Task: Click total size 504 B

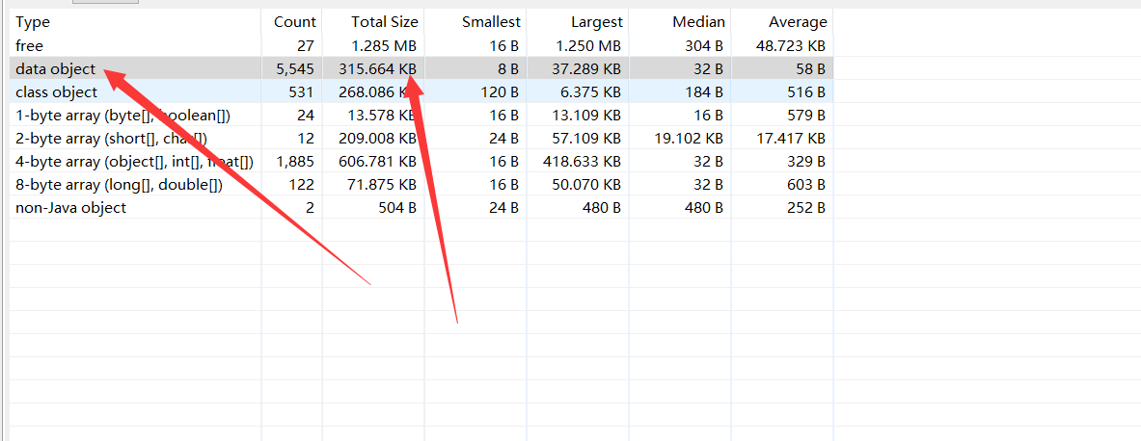Action: point(395,208)
